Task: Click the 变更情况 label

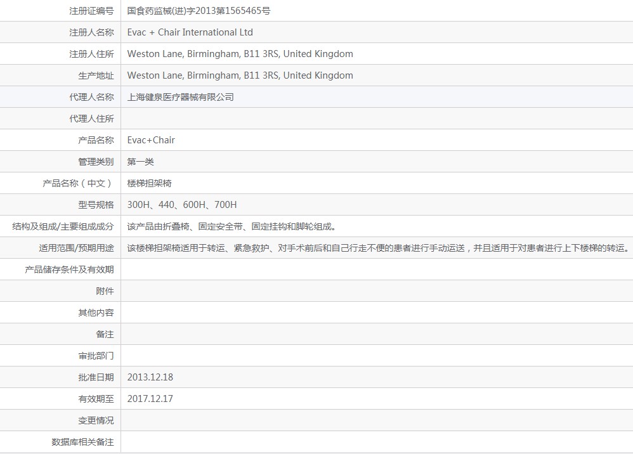Action: coord(96,420)
